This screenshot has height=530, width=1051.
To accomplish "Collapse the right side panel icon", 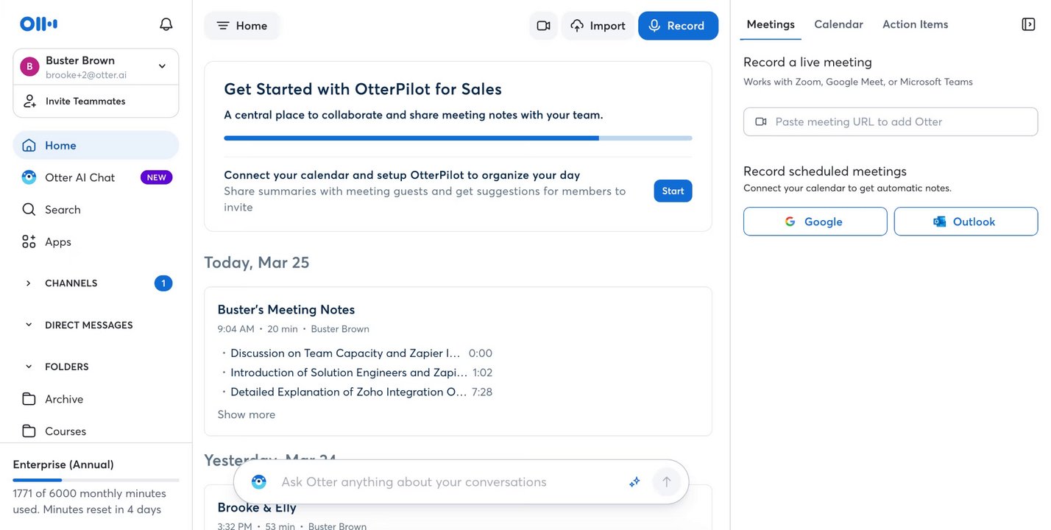I will coord(1028,24).
